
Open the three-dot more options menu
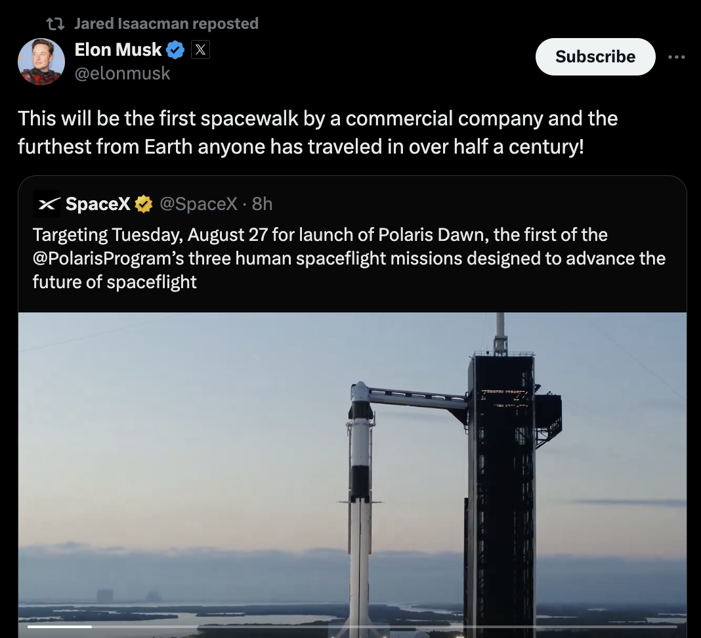[676, 57]
